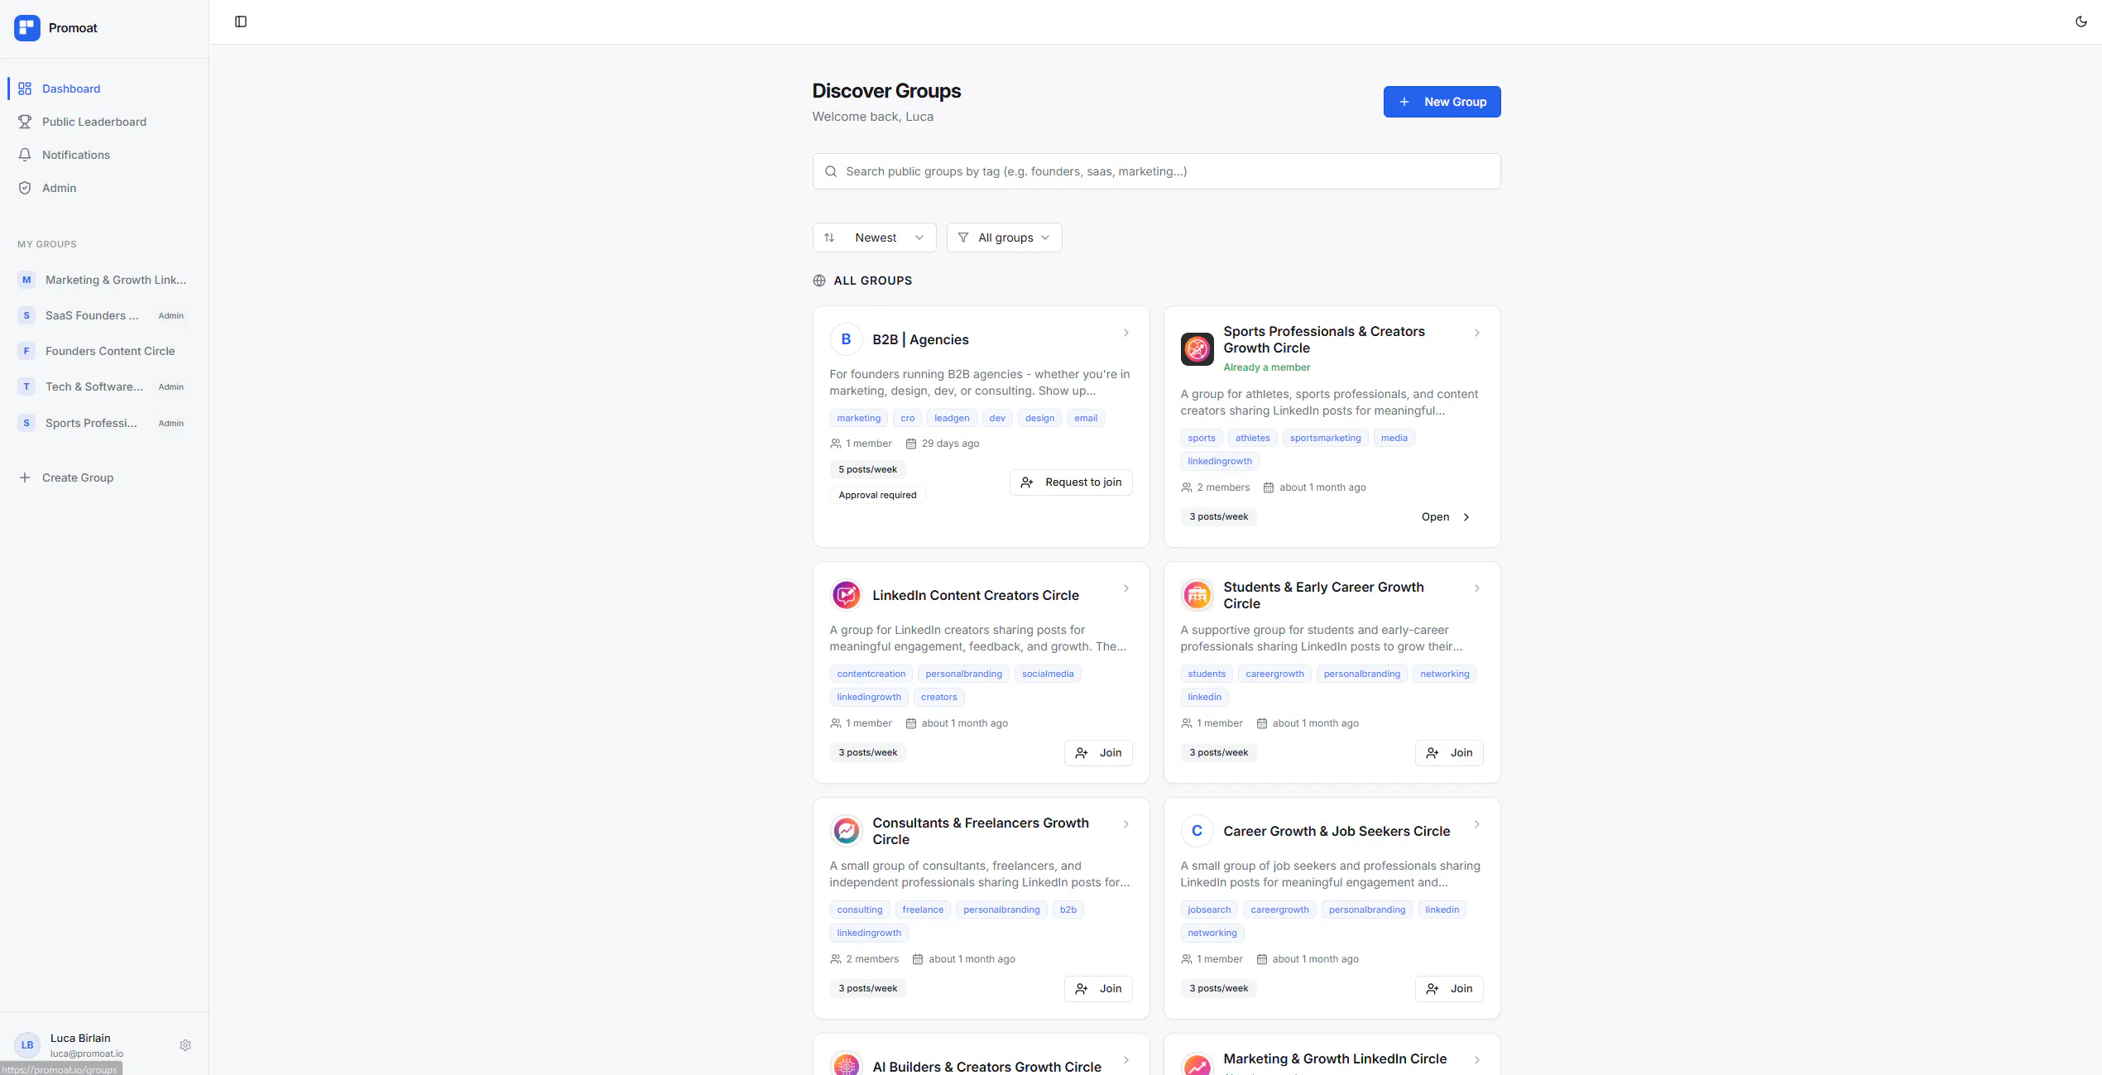The height and width of the screenshot is (1075, 2102).
Task: Request to join B2B | Agencies
Action: point(1071,482)
